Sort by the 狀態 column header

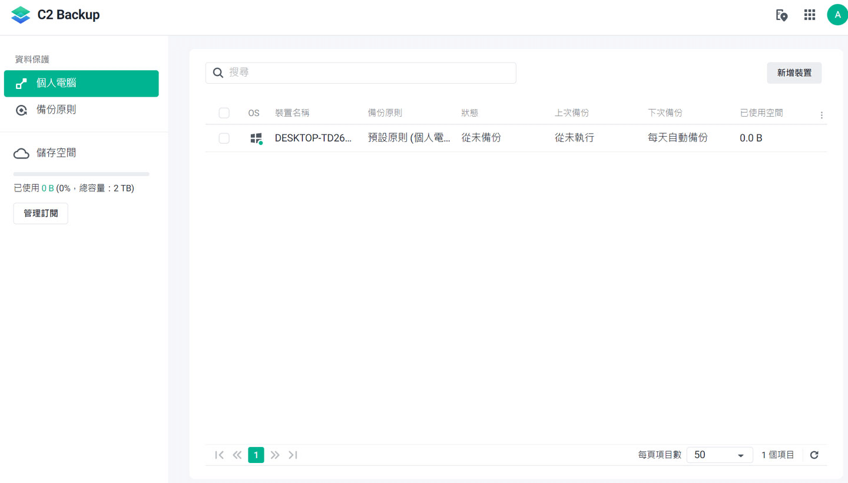(470, 113)
